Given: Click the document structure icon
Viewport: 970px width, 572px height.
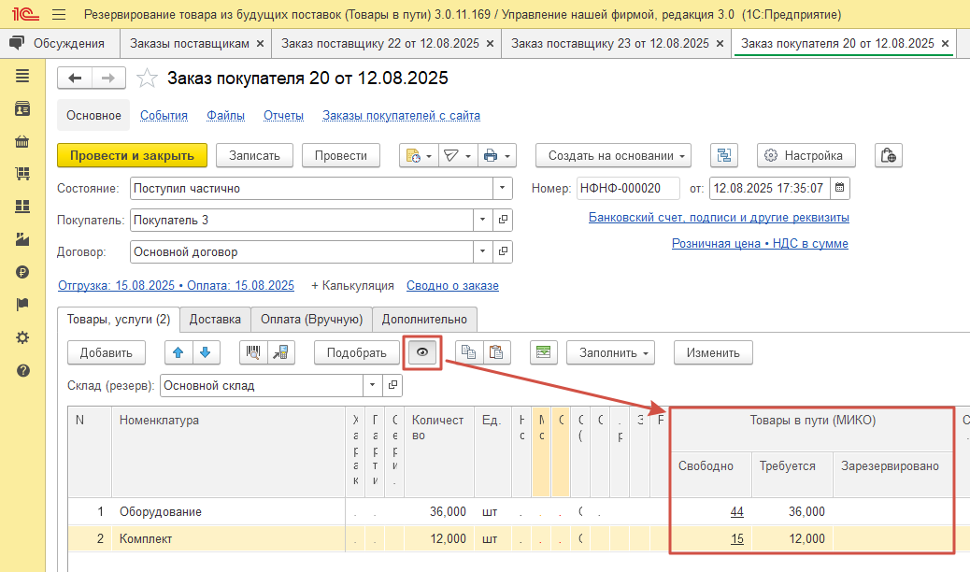Looking at the screenshot, I should (724, 156).
